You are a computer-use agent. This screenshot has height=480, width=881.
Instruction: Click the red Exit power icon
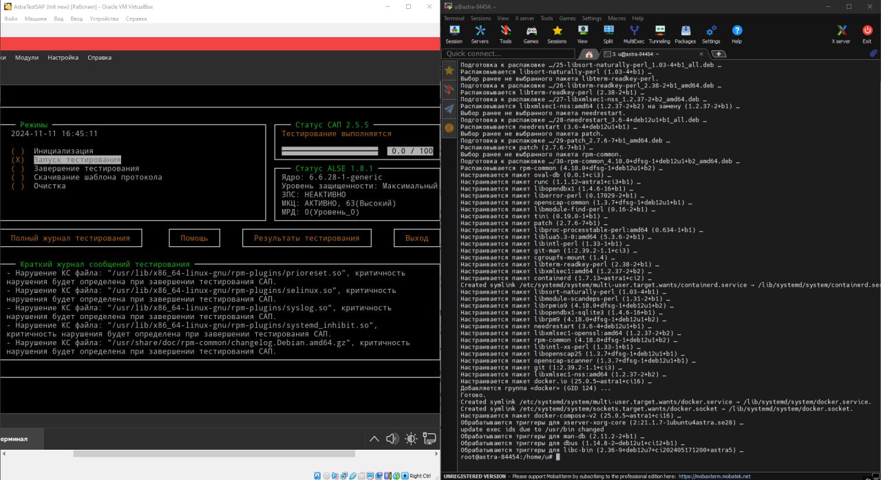pyautogui.click(x=867, y=34)
